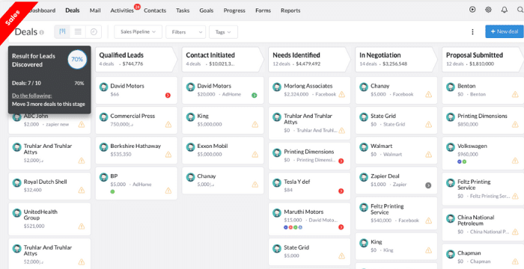Click green tag dot on BP card
Viewport: 524px width, 269px height.
[x=112, y=191]
